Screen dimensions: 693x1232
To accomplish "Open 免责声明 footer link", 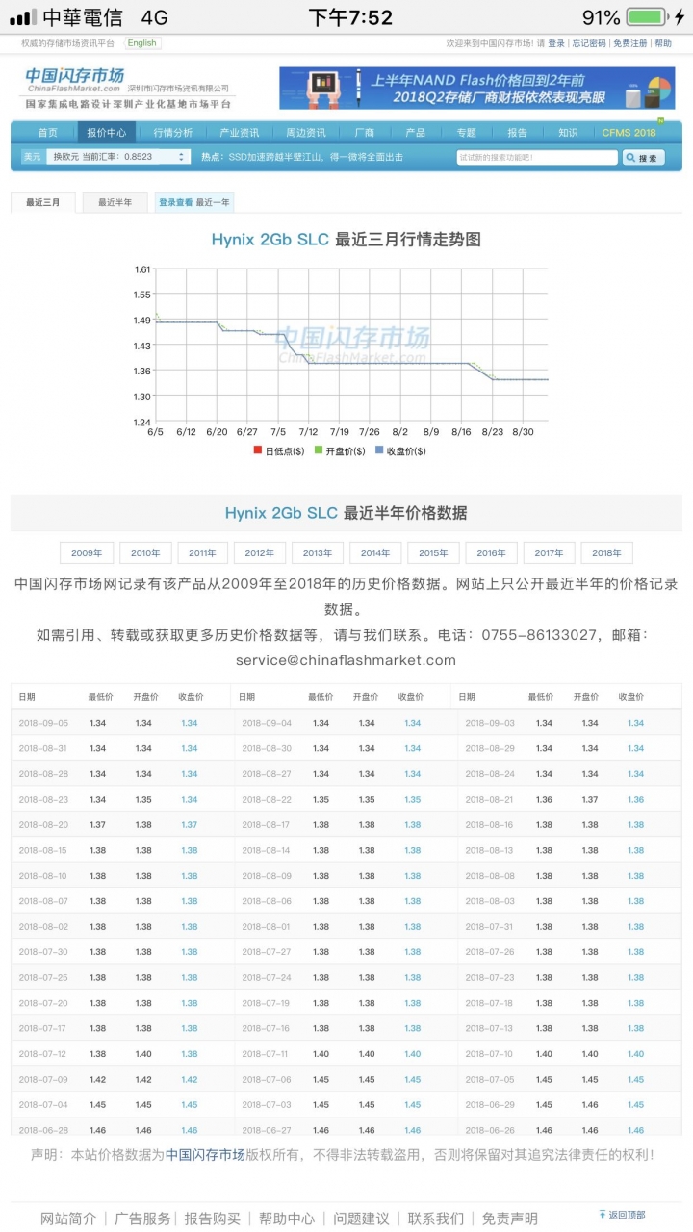I will point(510,1219).
